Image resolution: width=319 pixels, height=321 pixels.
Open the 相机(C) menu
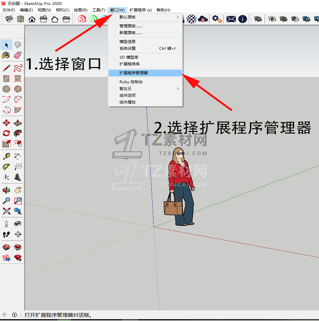63,10
